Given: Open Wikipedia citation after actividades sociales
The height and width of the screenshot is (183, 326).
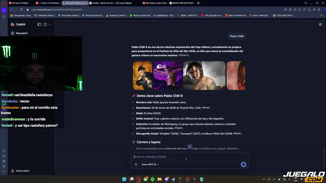Looking at the screenshot, I should coord(178,128).
